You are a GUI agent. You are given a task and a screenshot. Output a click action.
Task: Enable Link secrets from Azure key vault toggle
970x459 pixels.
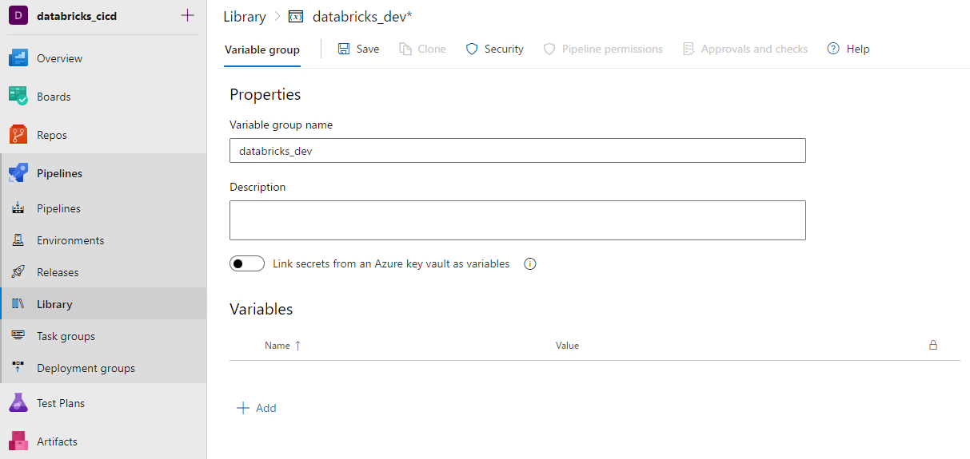(247, 264)
